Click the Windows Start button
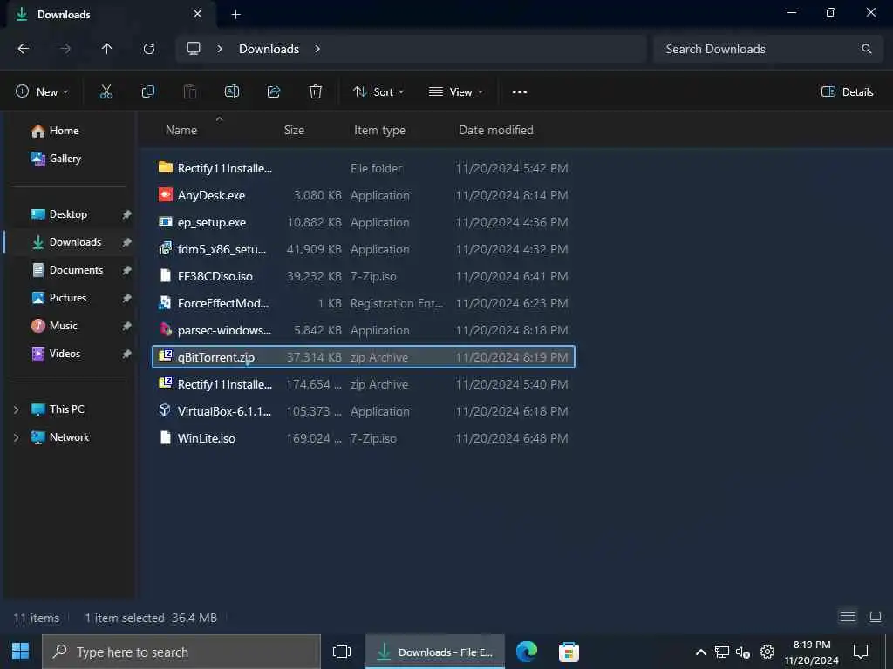 tap(21, 652)
